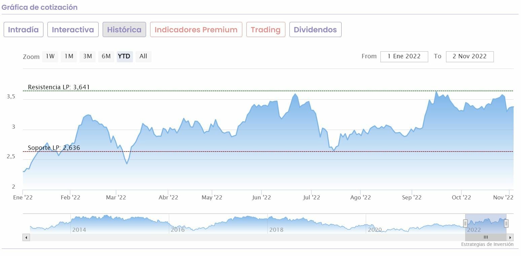Image resolution: width=521 pixels, height=256 pixels.
Task: Click the navigator's right range handle
Action: (x=506, y=223)
